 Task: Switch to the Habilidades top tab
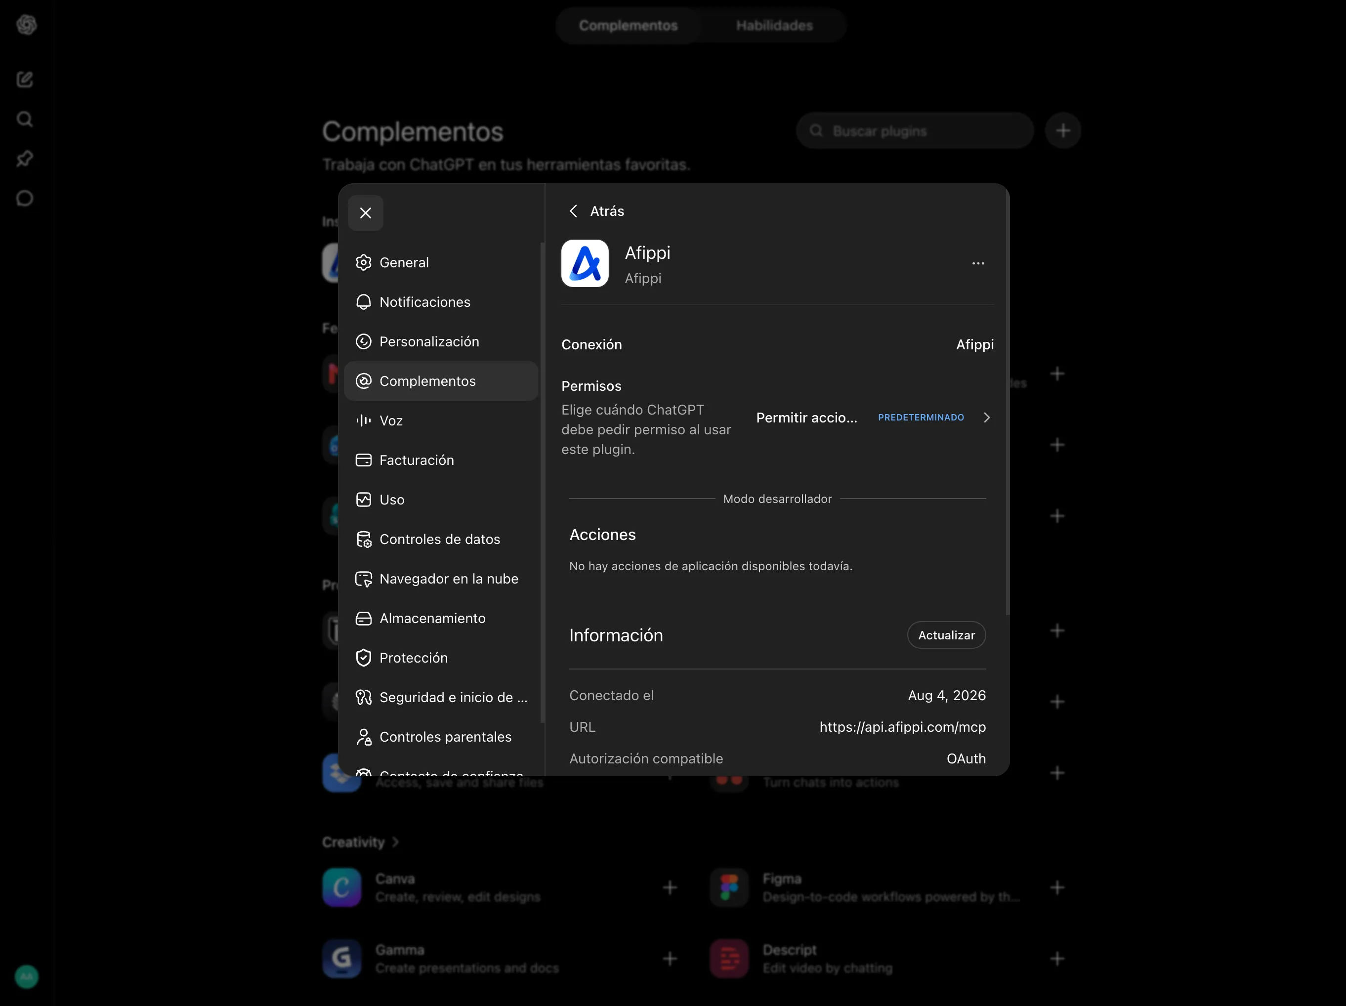tap(774, 26)
